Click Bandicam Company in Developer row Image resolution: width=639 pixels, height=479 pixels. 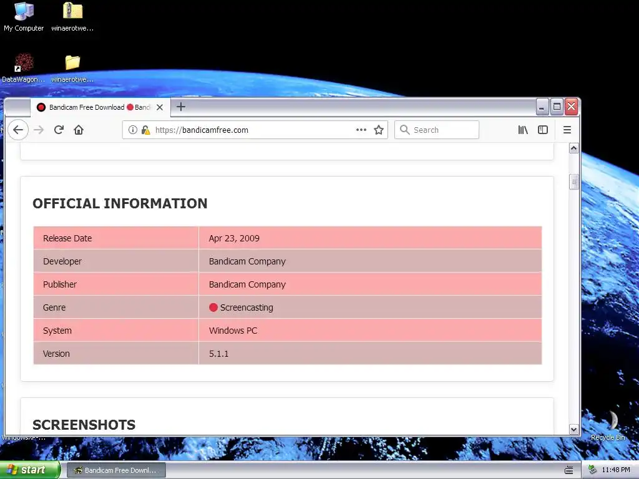[247, 261]
